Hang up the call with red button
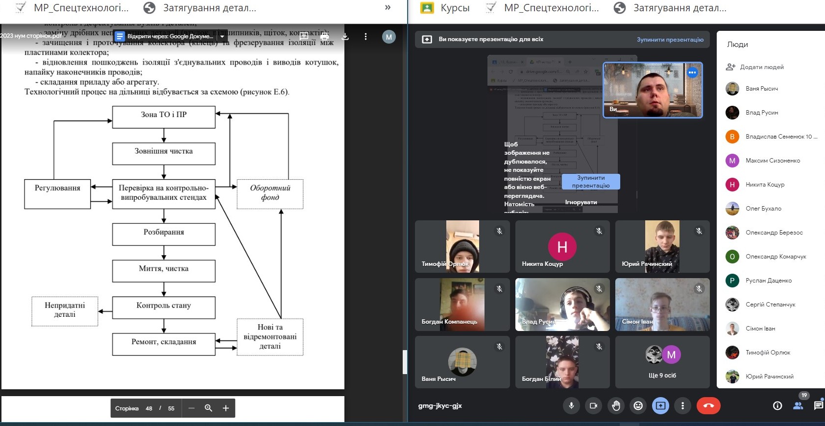Viewport: 825px width, 426px height. (708, 405)
